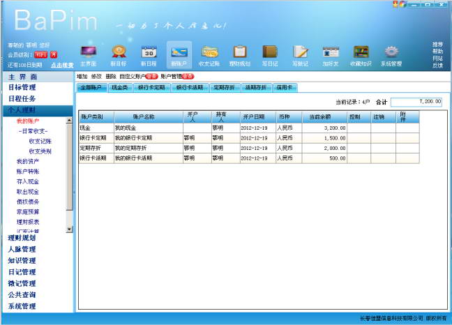Select 收支类别 in the sidebar tree

40,151
